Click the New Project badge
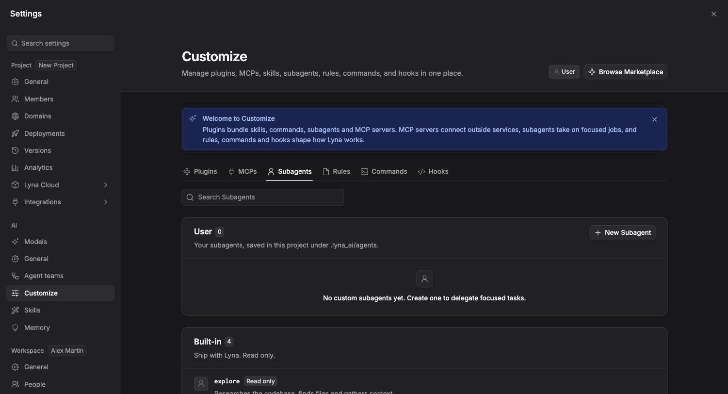This screenshot has height=394, width=728. coord(56,65)
